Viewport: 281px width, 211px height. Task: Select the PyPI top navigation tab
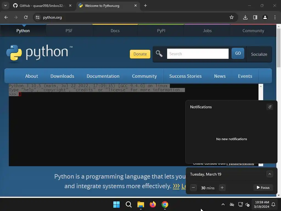click(x=161, y=31)
